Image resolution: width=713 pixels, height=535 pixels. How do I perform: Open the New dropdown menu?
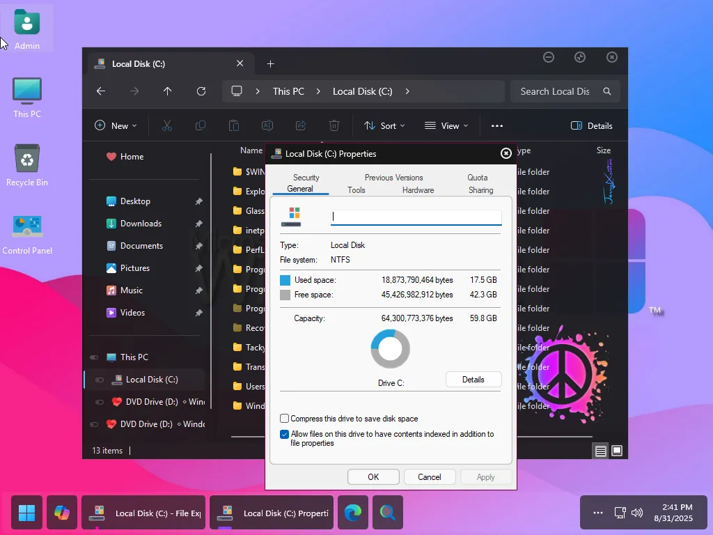[x=116, y=125]
